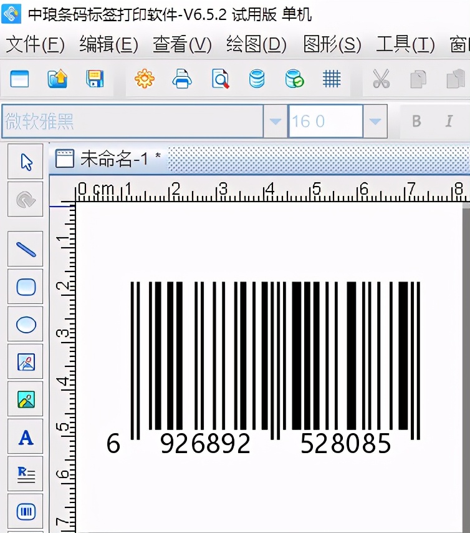Select the vector image insert tool

coord(26,362)
